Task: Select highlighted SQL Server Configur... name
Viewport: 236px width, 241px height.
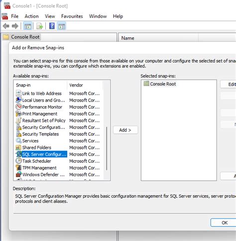Action: click(44, 154)
